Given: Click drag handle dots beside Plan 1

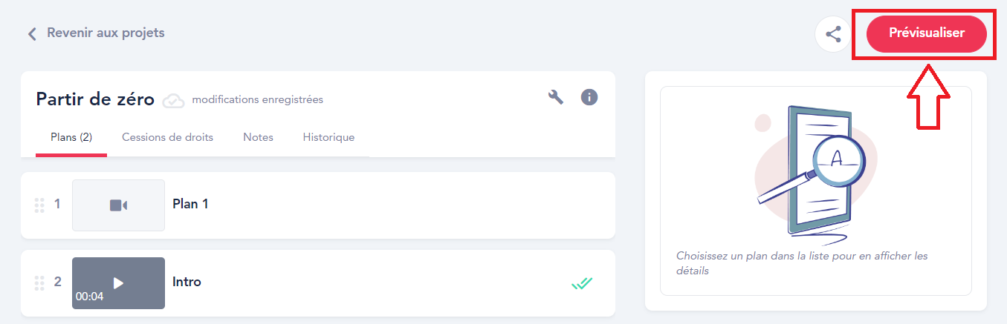Looking at the screenshot, I should pos(39,205).
